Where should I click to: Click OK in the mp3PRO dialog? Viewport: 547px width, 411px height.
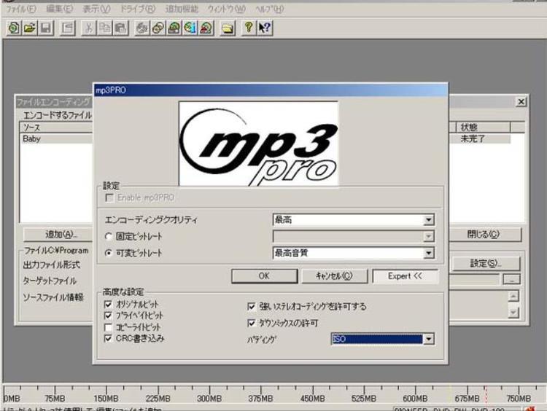pos(265,276)
